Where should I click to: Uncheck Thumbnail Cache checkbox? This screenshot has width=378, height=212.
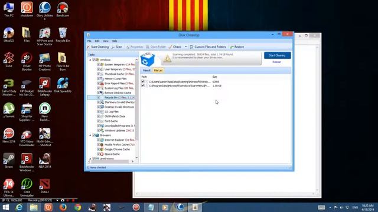pyautogui.click(x=99, y=74)
